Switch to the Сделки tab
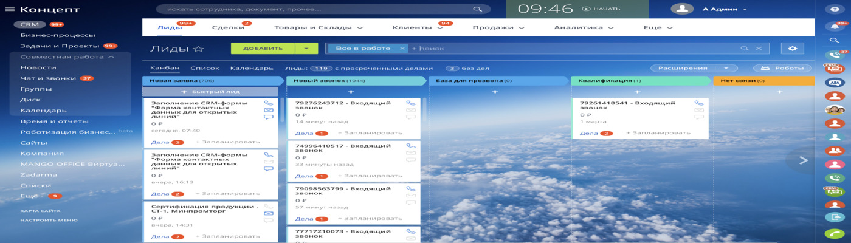The width and height of the screenshot is (851, 243). coord(228,27)
